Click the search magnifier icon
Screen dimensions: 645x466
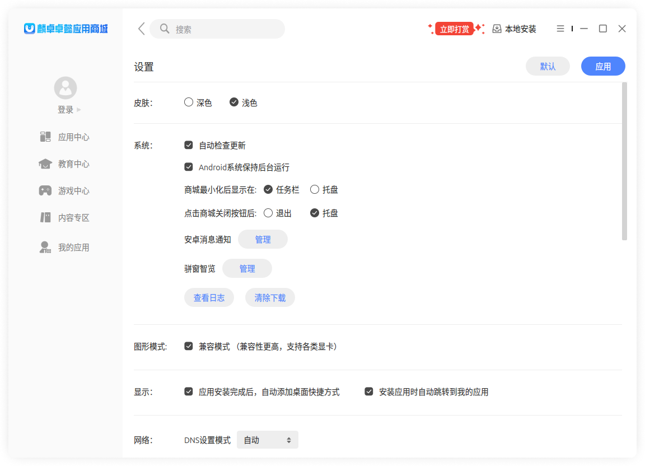click(x=165, y=29)
